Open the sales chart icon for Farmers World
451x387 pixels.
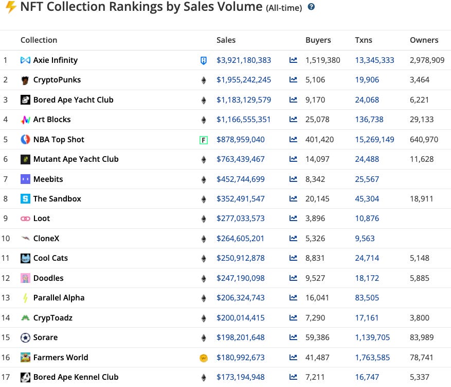point(293,358)
